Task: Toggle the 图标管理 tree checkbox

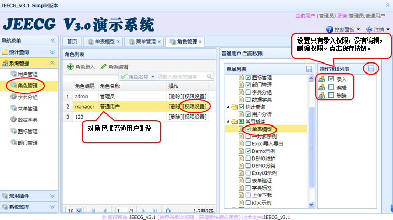Action: [x=248, y=77]
